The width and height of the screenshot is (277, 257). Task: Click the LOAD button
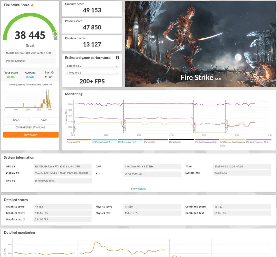(x=16, y=120)
